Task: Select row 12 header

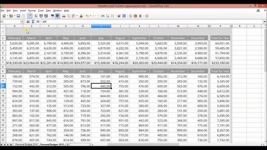Action: point(3,86)
